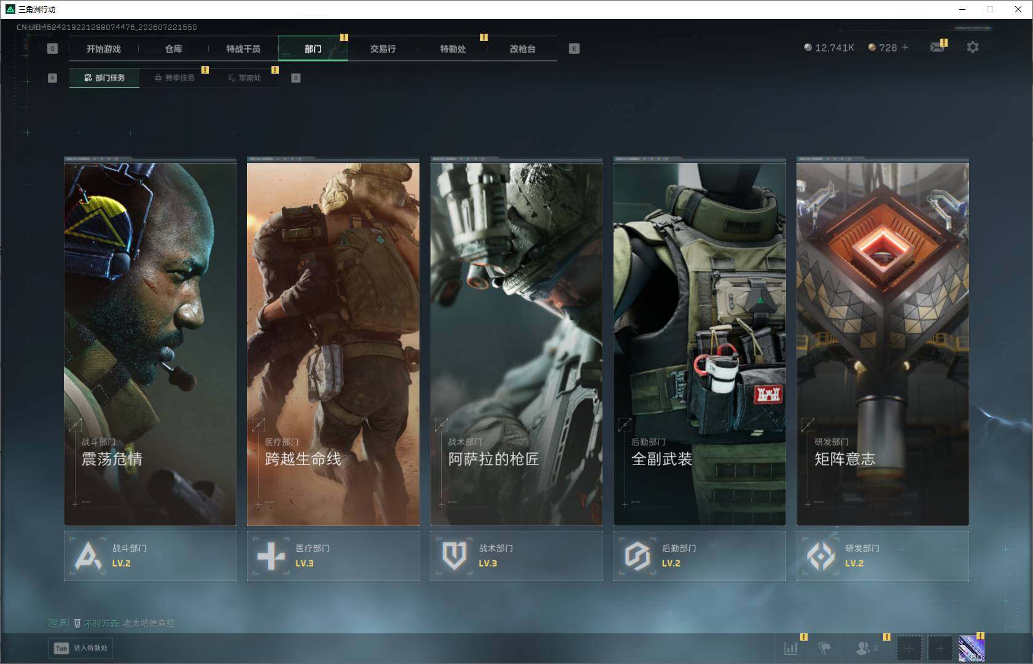
Task: Click the 进入特勤处 Tab button
Action: (81, 648)
